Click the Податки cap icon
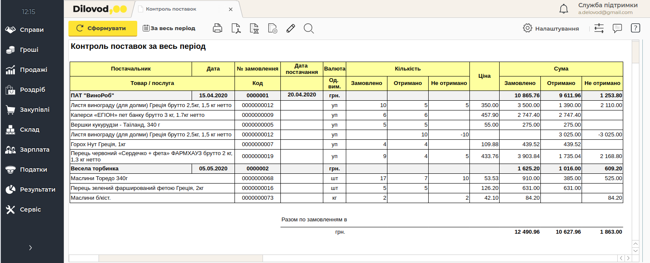Image resolution: width=650 pixels, height=263 pixels. click(11, 170)
